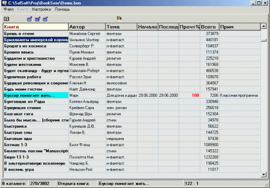Click the edit record icon with pencil
270x188 pixels.
click(37, 19)
